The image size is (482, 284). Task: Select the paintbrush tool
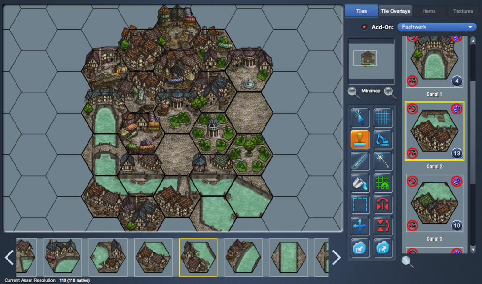[360, 161]
